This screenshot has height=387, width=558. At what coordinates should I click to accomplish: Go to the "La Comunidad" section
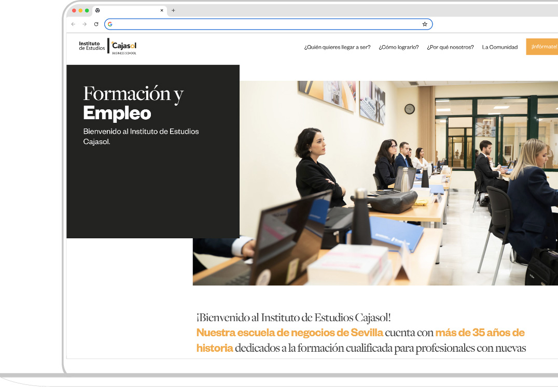[499, 47]
